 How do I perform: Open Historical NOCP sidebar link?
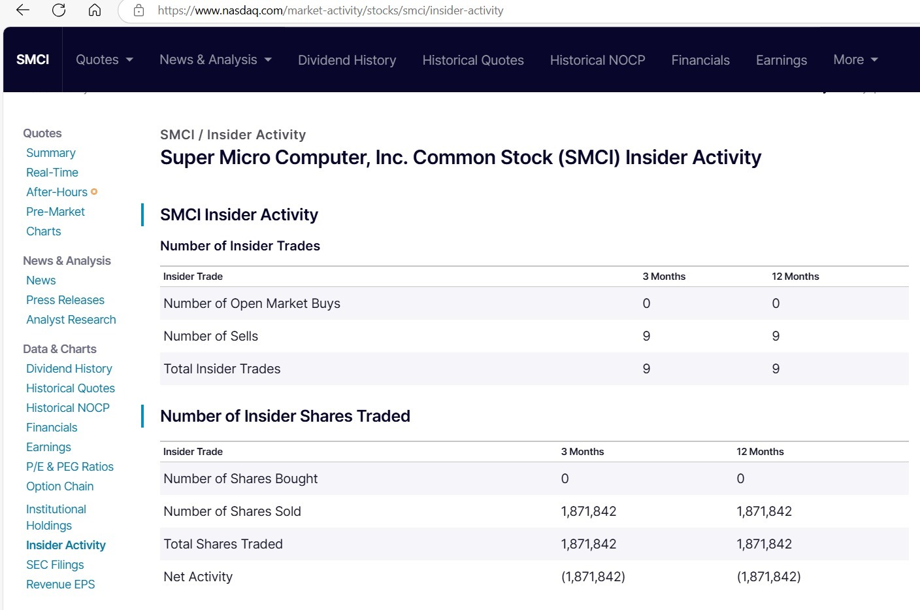click(68, 408)
